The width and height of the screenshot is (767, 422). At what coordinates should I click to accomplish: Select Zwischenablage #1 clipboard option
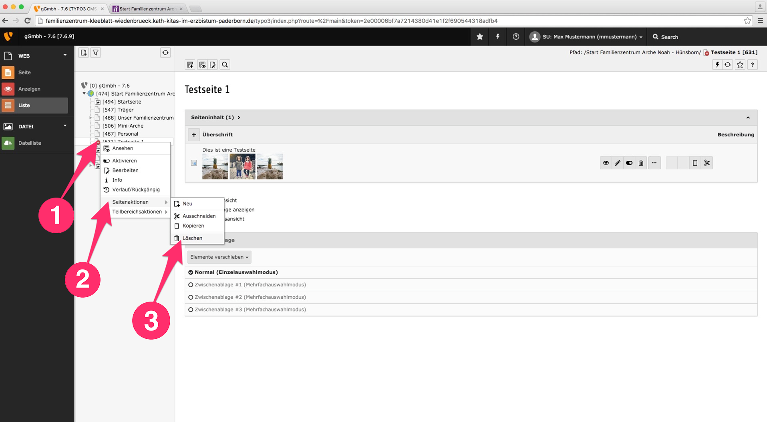coord(191,285)
